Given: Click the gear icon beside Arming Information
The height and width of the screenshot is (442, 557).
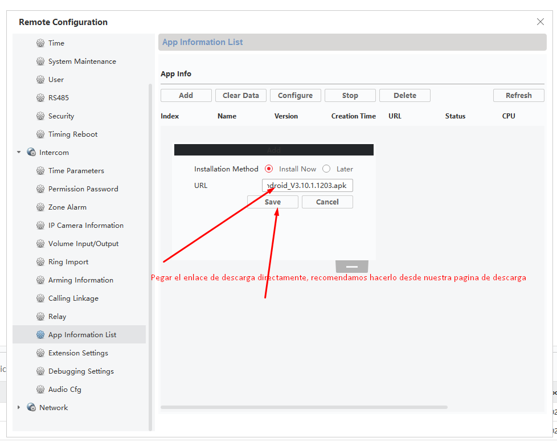Looking at the screenshot, I should (40, 280).
